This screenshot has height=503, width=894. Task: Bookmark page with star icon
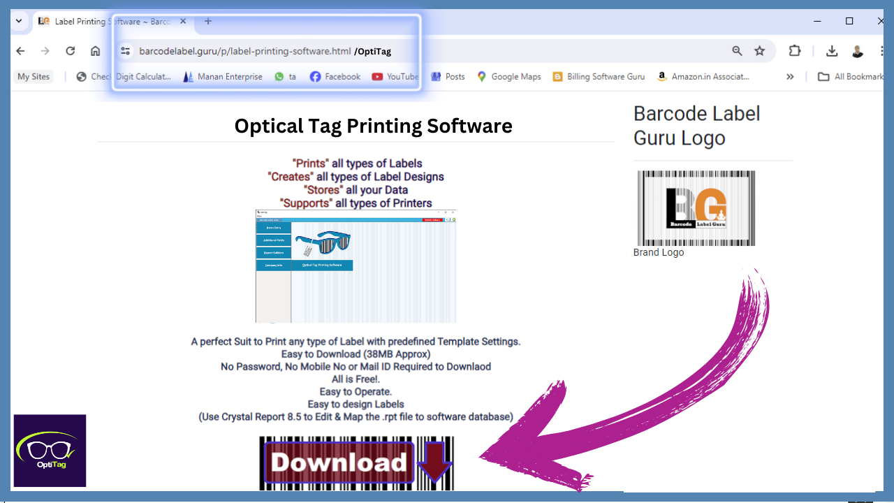(x=760, y=51)
